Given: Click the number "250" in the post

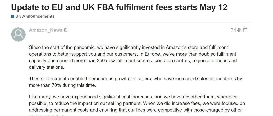Looking at the screenshot, I should 101,61.
